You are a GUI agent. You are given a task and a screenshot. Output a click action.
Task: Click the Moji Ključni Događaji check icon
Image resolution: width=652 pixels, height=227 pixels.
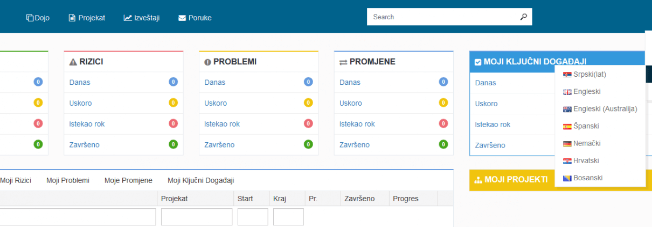478,62
